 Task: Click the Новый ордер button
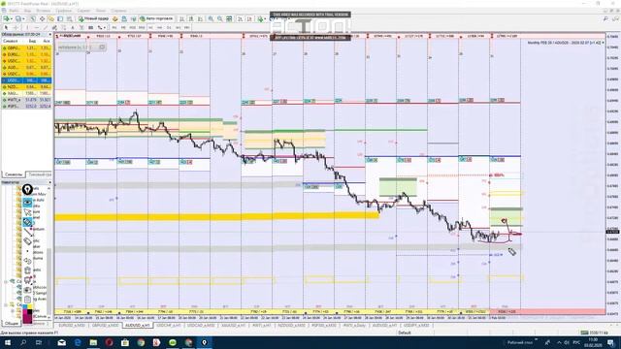coord(93,19)
